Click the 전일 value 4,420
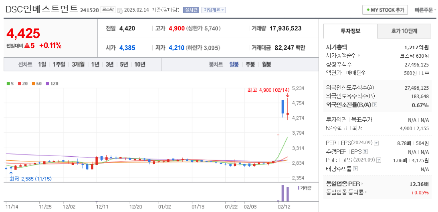Viewport: 438px width, 212px height. 127,28
